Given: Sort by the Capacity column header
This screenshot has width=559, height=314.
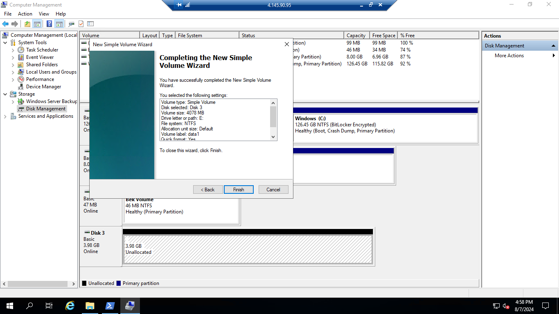Looking at the screenshot, I should [x=357, y=36].
